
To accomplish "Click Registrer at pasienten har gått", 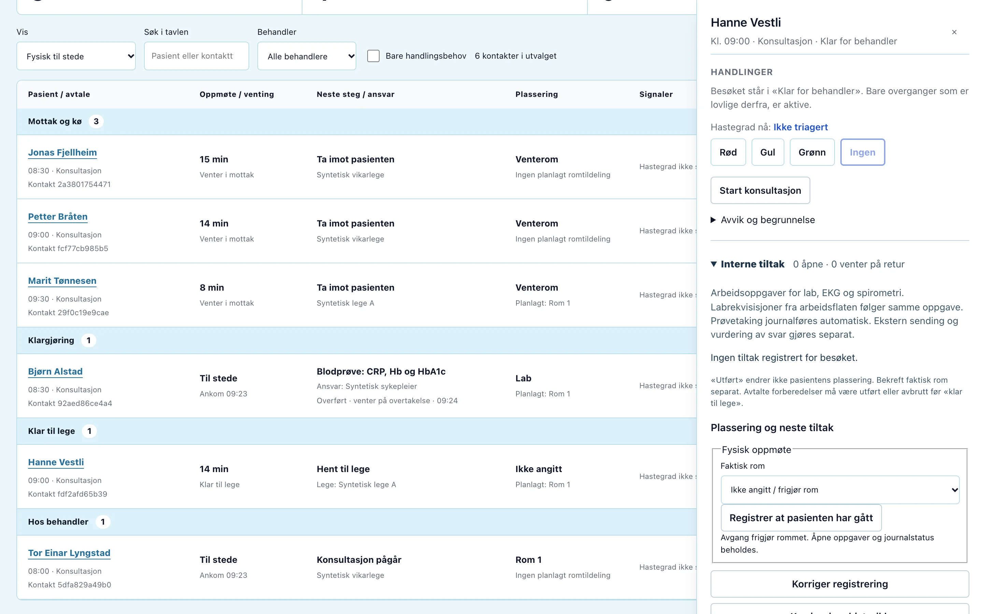I will click(x=801, y=518).
